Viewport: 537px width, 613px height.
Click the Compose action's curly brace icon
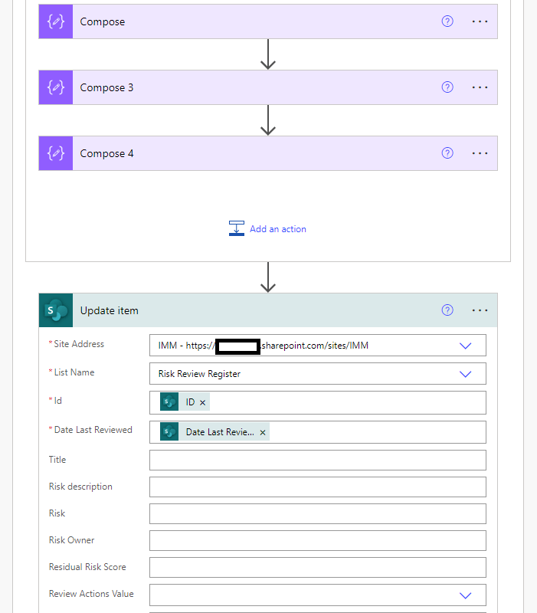coord(56,21)
